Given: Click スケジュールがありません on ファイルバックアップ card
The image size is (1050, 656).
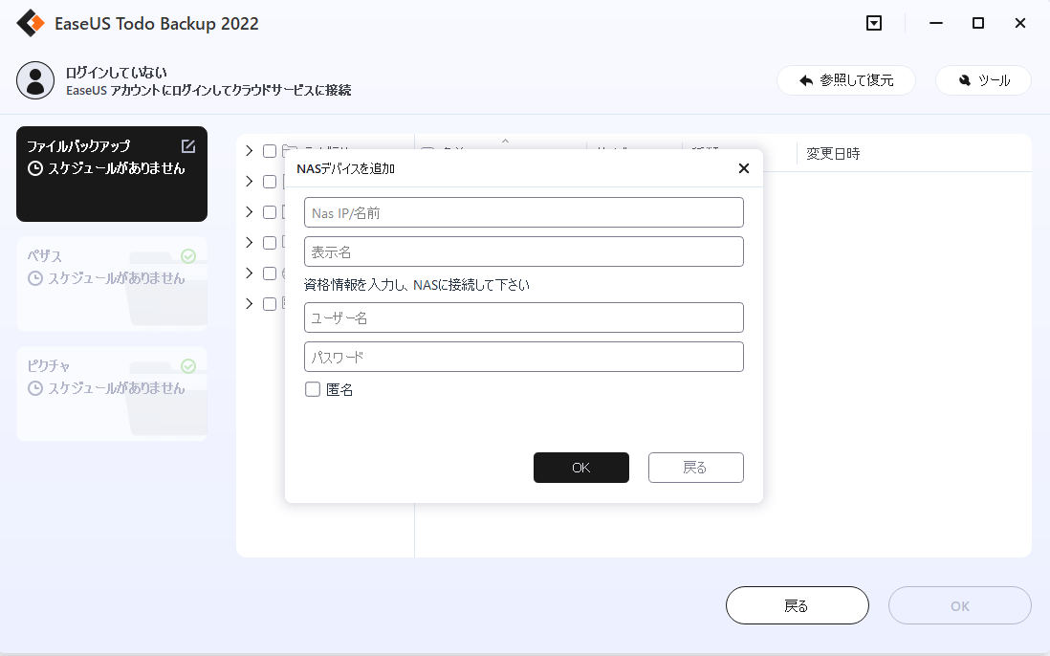Looking at the screenshot, I should [x=116, y=168].
